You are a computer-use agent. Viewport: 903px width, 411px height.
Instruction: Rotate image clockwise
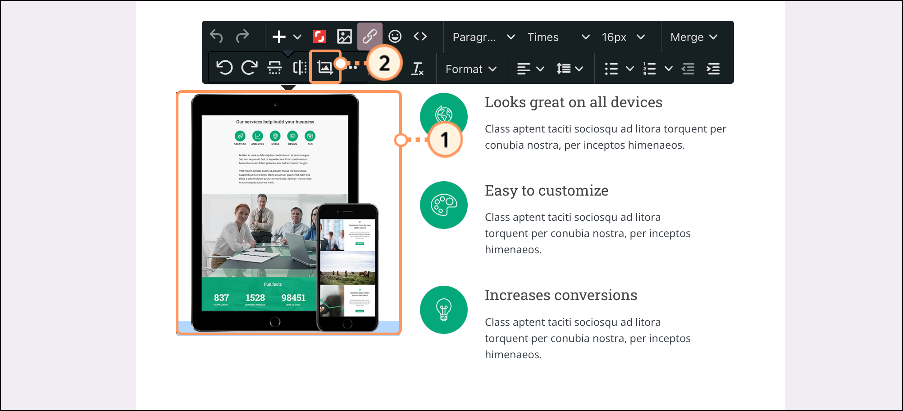(249, 68)
